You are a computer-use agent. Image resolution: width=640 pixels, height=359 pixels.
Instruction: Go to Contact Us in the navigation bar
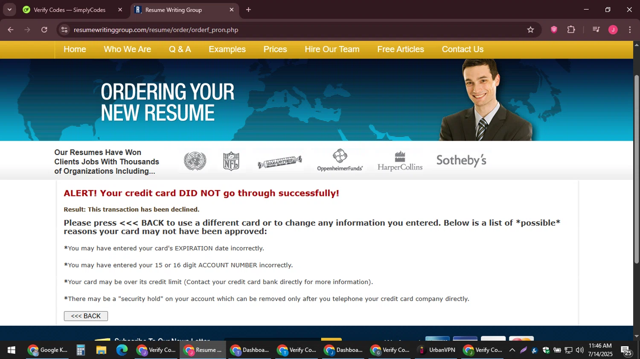(x=463, y=49)
